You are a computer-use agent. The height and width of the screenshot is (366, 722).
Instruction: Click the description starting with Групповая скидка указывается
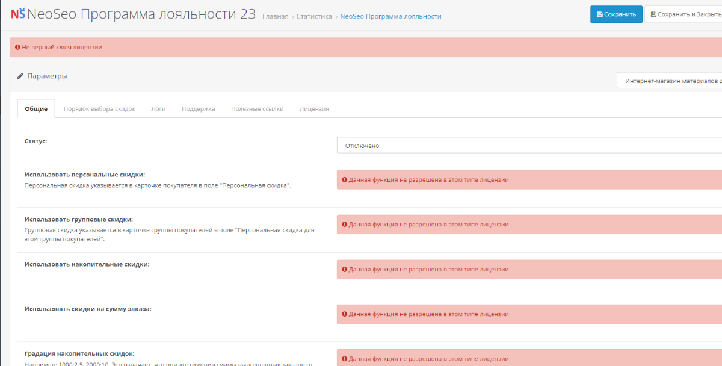[x=170, y=234]
